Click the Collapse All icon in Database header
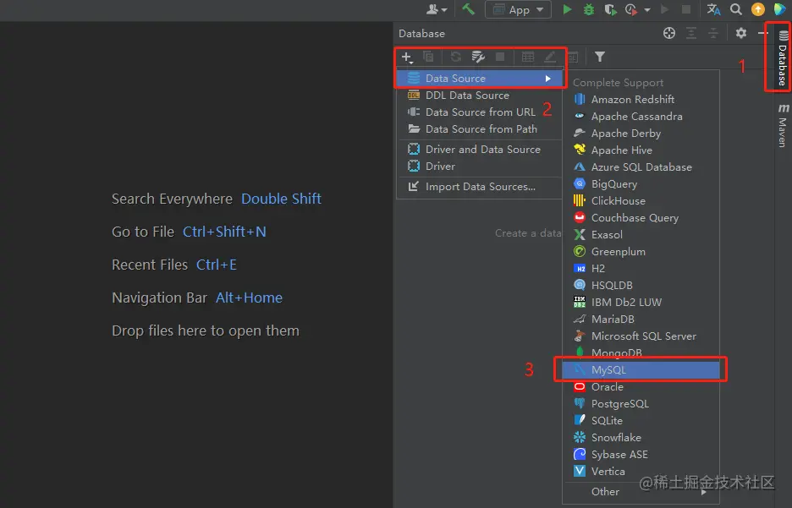 (x=712, y=33)
